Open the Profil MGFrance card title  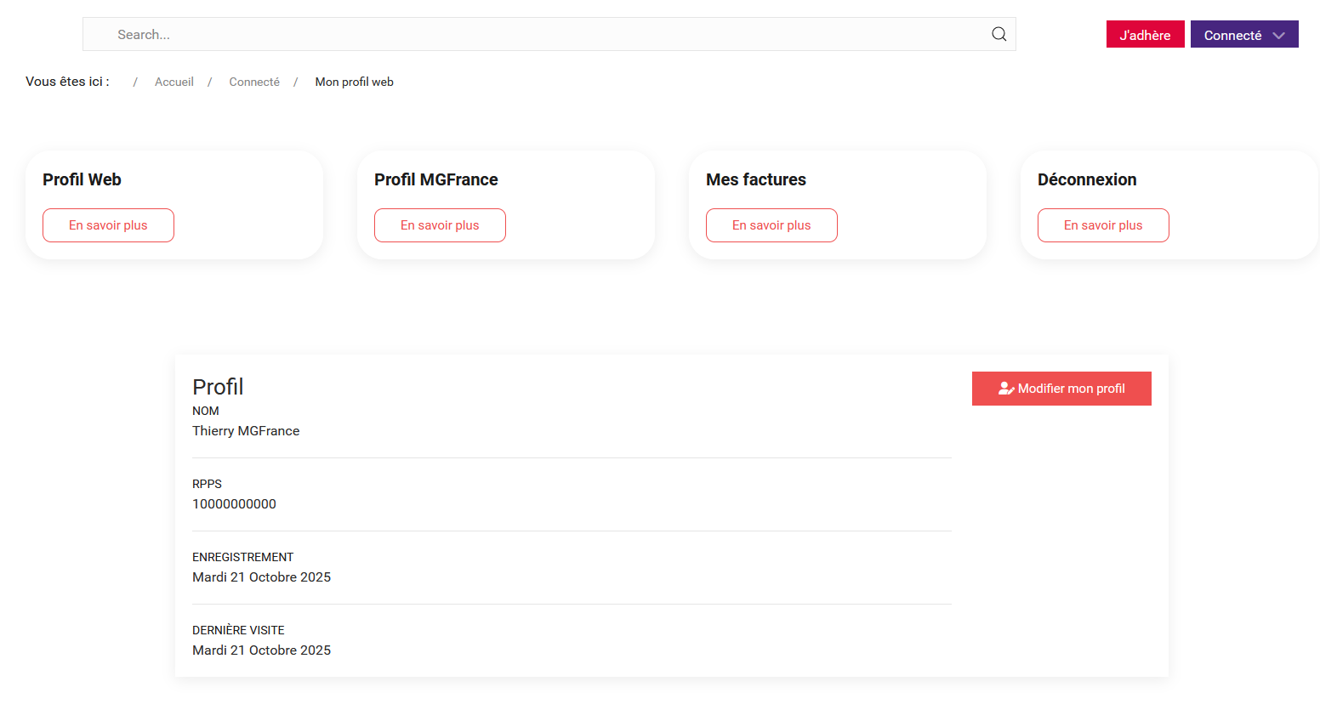pos(435,179)
